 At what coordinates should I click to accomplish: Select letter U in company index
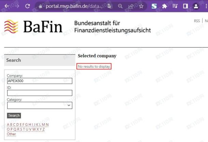pyautogui.click(x=27, y=129)
